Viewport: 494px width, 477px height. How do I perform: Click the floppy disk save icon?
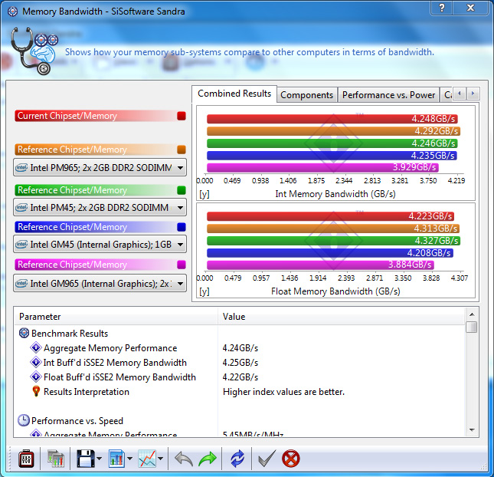coord(85,459)
